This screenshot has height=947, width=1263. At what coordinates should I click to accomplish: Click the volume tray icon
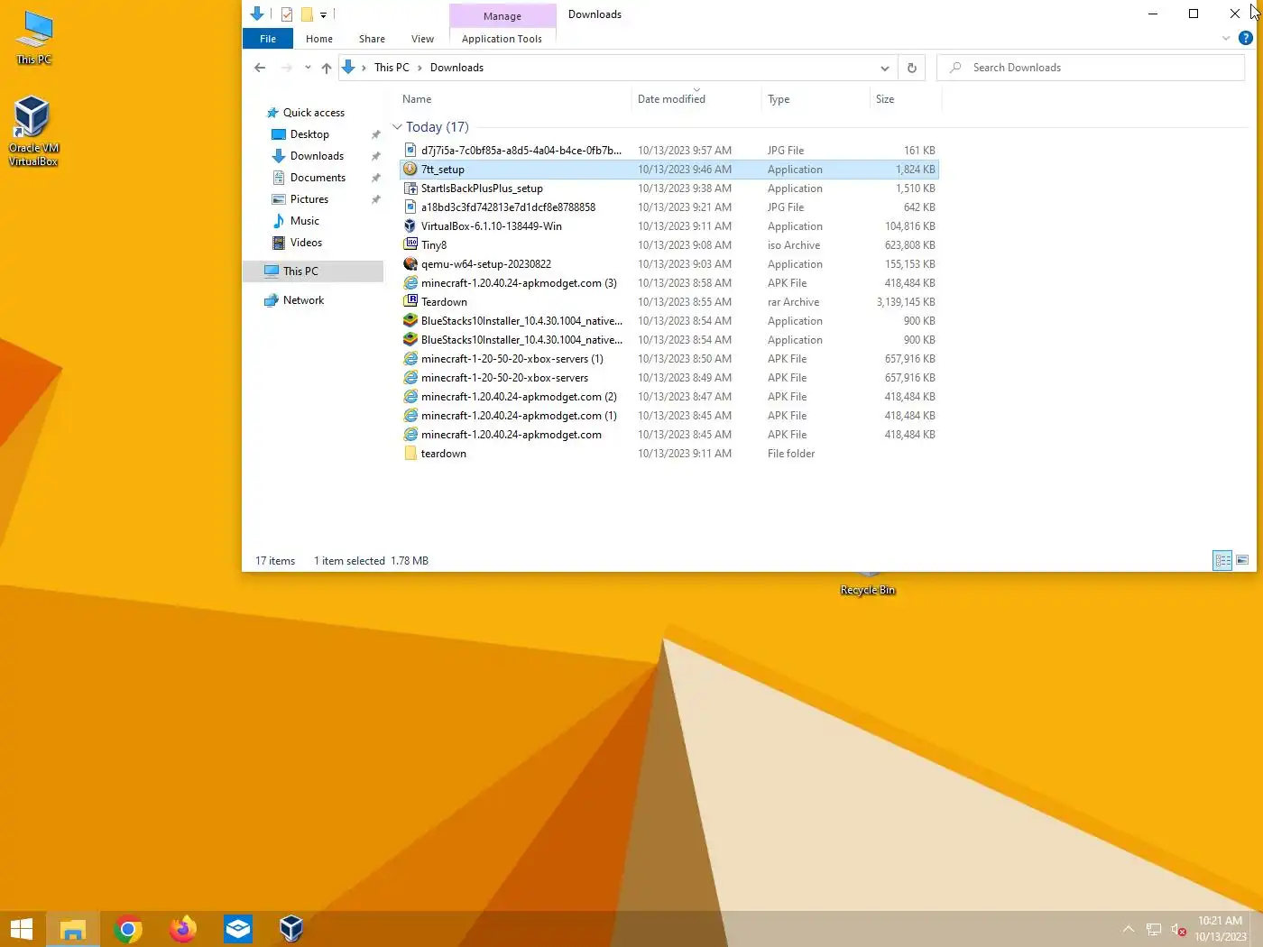(1178, 930)
